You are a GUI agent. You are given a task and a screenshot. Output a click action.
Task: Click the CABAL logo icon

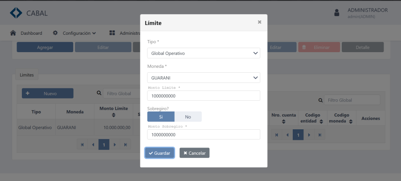16,13
